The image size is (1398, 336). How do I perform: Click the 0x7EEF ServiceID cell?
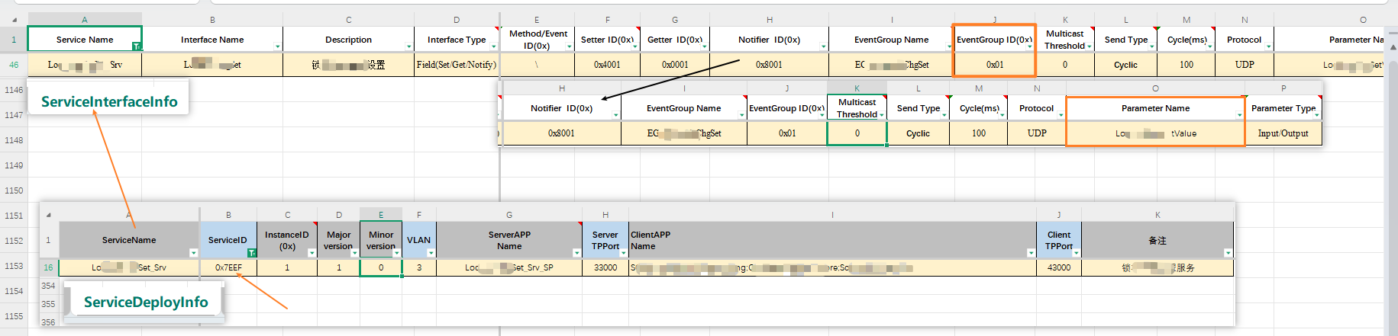(228, 267)
